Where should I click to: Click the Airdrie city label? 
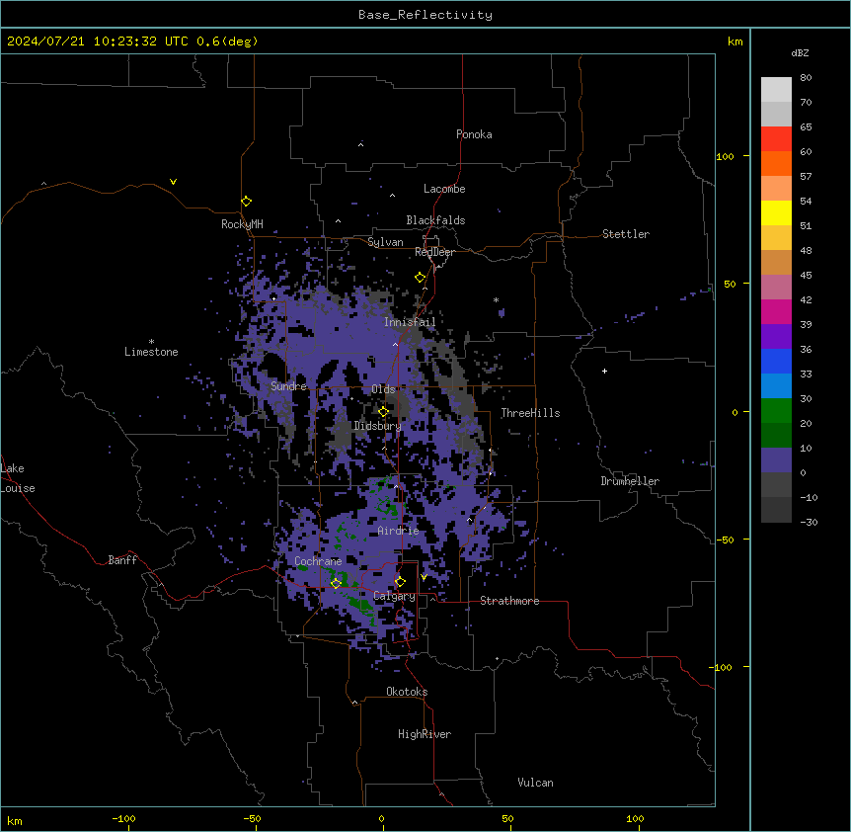(x=399, y=531)
